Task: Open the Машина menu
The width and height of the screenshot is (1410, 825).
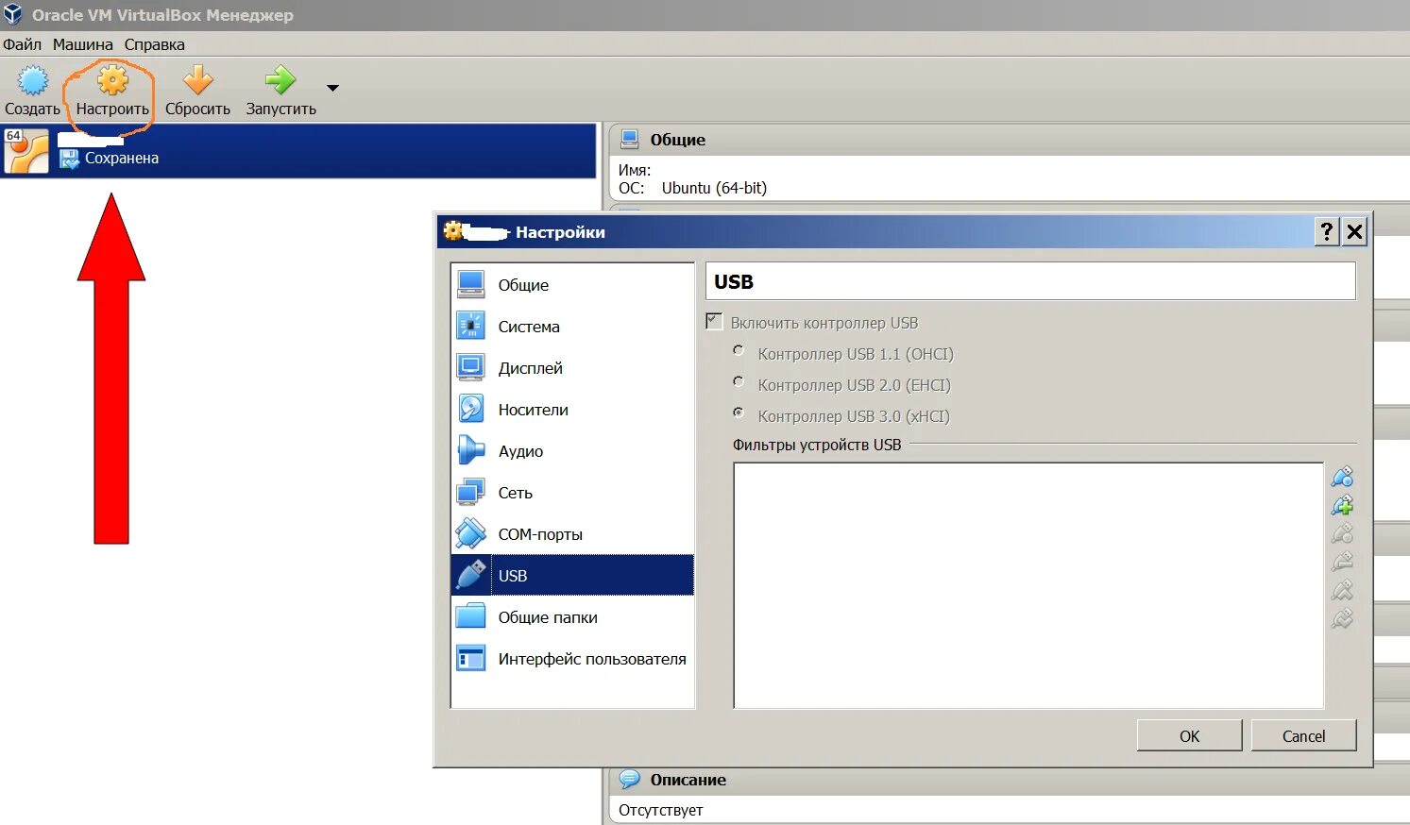Action: click(x=83, y=44)
